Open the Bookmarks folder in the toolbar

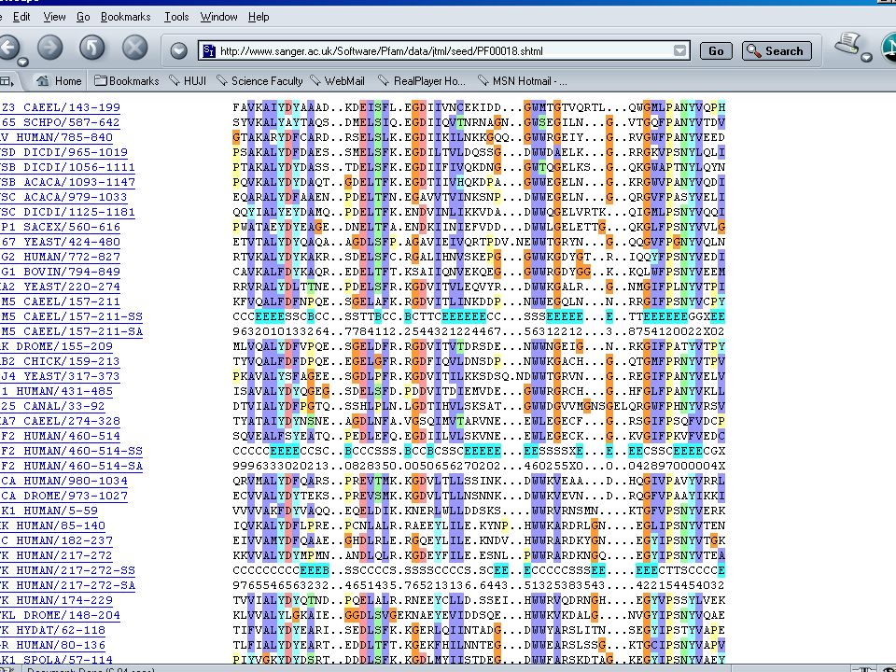[x=126, y=81]
